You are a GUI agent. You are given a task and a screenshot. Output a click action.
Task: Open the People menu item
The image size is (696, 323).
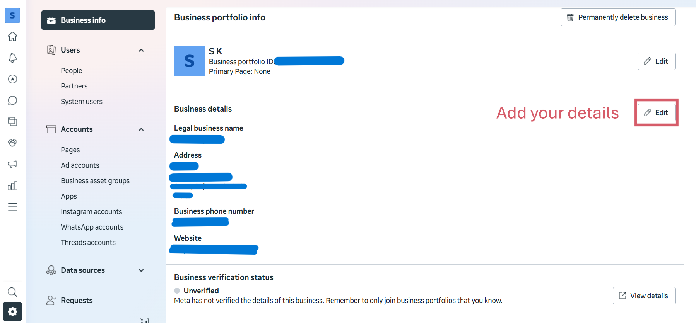coord(72,71)
